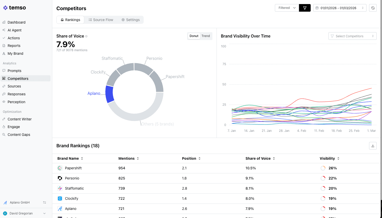Viewport: 382px width, 218px height.
Task: Open the AI Agent page
Action: [x=14, y=30]
